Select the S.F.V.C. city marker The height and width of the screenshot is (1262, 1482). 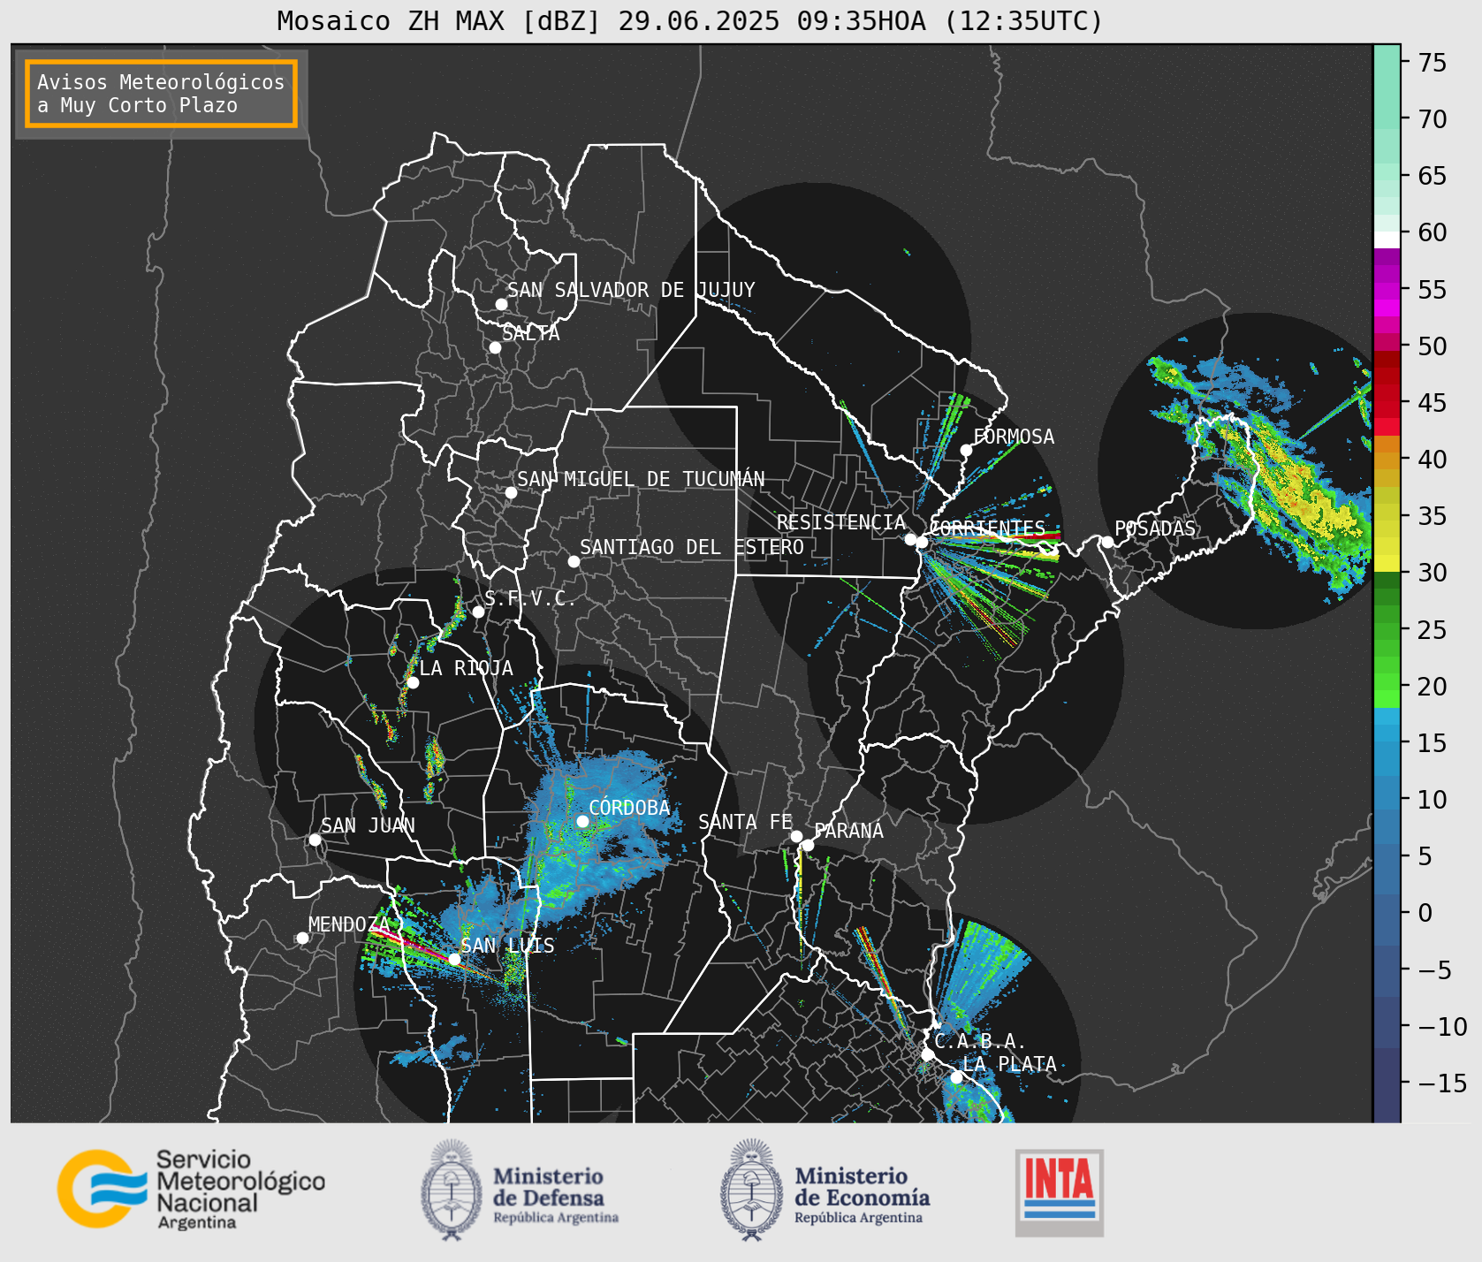[478, 612]
